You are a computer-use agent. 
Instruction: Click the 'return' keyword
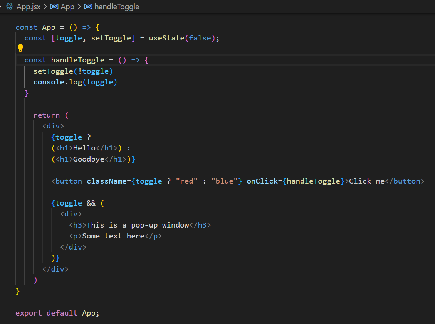pyautogui.click(x=47, y=115)
